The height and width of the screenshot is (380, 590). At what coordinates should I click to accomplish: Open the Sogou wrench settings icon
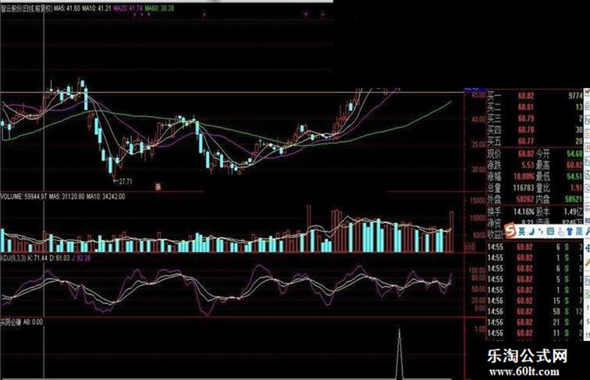pos(588,231)
